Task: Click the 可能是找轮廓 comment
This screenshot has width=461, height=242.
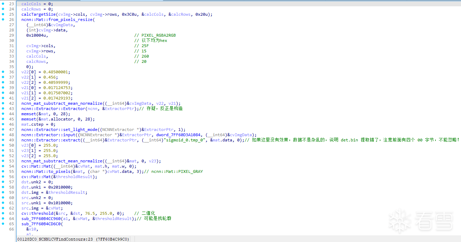Action: point(154,219)
